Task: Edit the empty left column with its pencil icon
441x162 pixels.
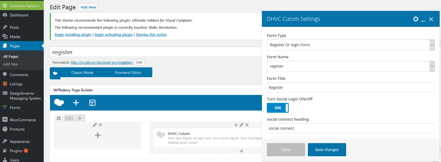Action: click(95, 125)
